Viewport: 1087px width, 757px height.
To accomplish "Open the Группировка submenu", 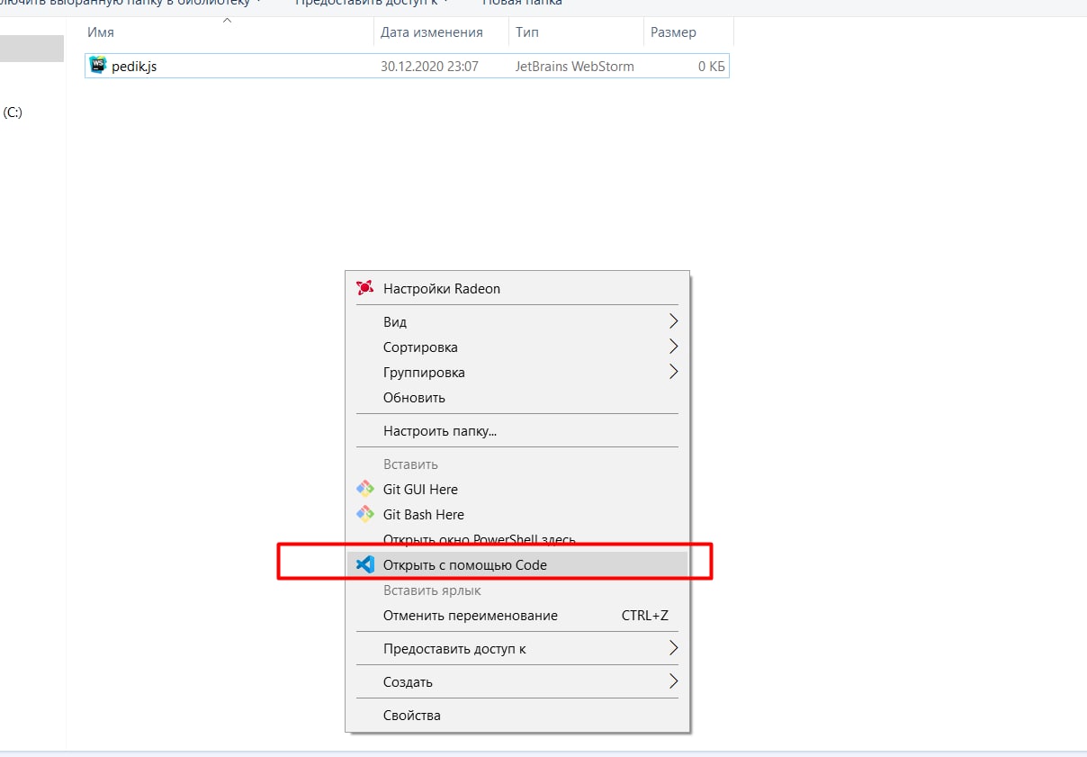I will pyautogui.click(x=517, y=372).
